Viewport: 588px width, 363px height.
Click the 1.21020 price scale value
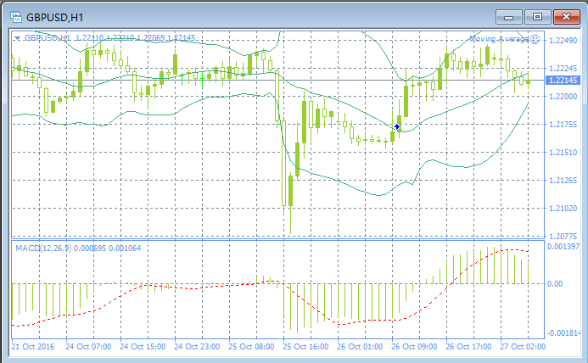[x=563, y=209]
